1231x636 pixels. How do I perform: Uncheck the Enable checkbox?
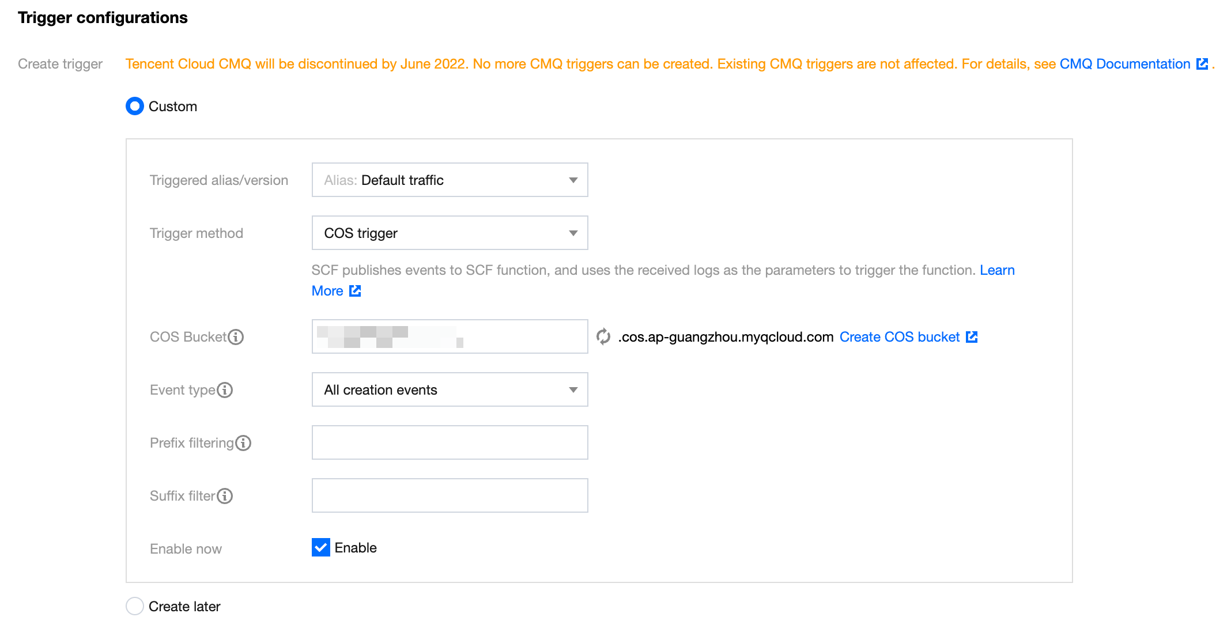(321, 547)
